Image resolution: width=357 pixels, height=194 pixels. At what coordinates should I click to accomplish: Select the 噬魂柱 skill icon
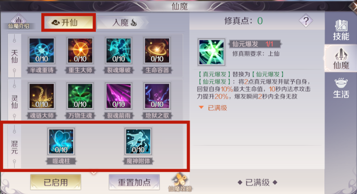click(61, 141)
